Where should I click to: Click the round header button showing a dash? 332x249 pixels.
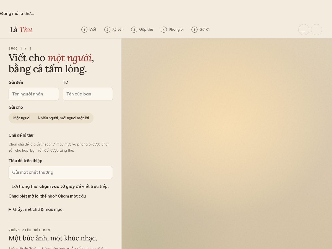point(304,30)
